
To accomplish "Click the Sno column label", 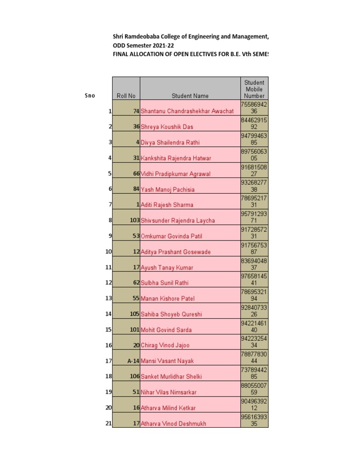I will pos(90,96).
